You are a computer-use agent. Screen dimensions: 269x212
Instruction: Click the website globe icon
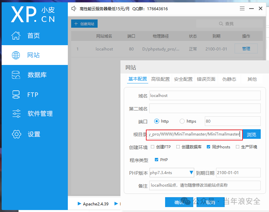coord(16,55)
